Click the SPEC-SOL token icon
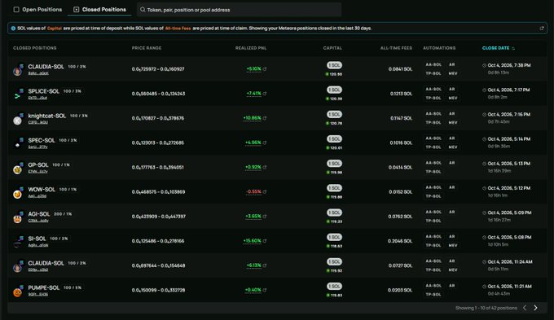The image size is (554, 320). coord(18,144)
